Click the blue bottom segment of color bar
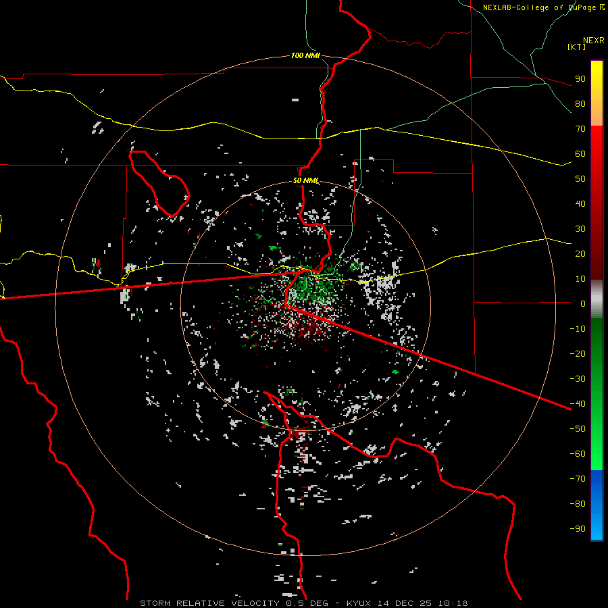 point(597,505)
